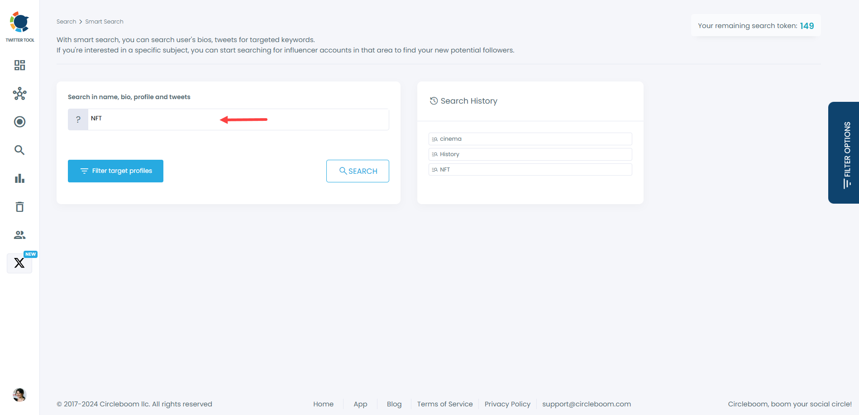Open the friends management people icon
Screen dimensions: 859x415
(19, 234)
